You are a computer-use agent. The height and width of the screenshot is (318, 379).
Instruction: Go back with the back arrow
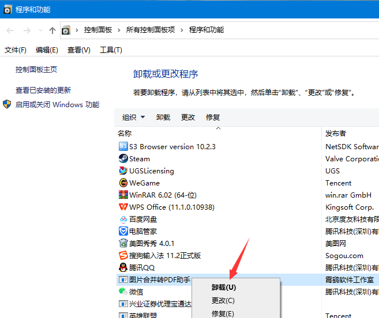(x=10, y=31)
